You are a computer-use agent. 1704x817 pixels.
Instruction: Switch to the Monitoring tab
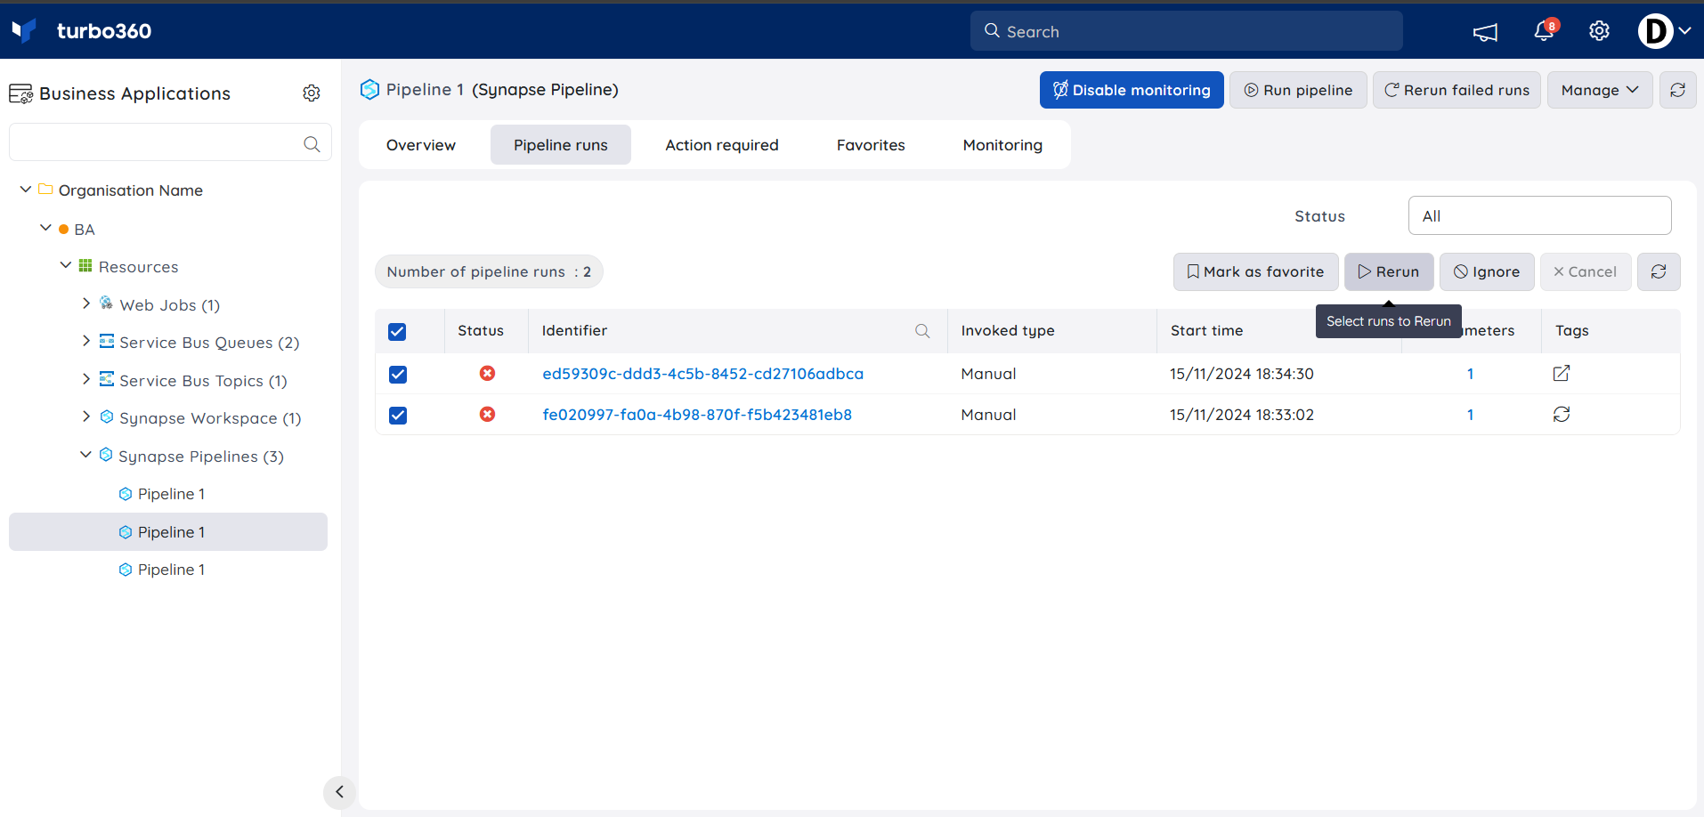pos(1002,145)
